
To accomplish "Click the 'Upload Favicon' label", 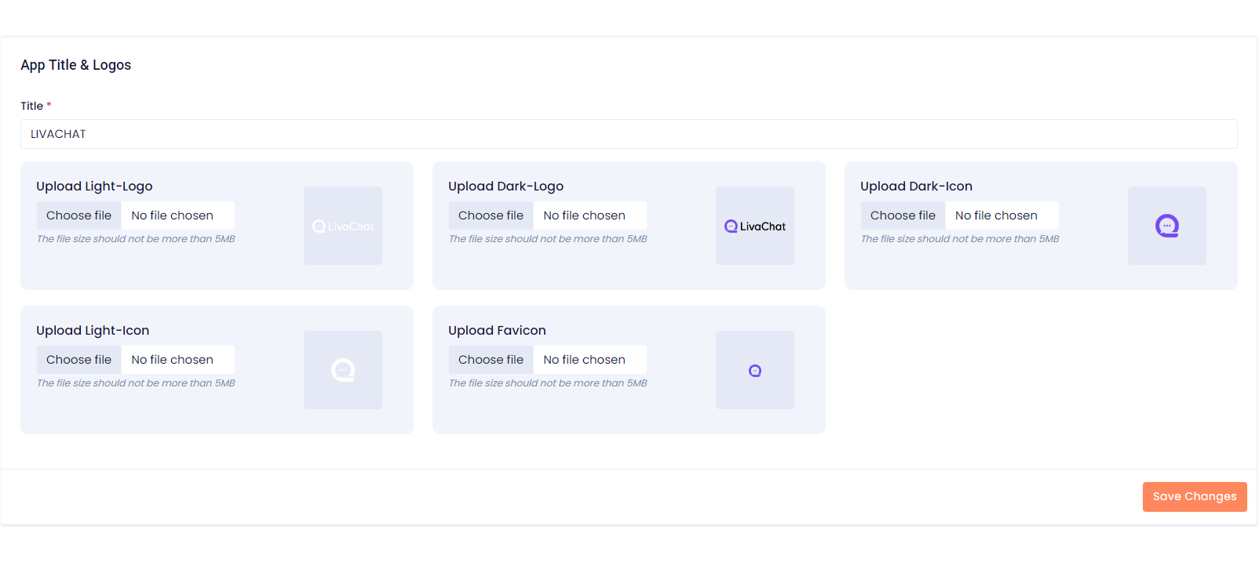I will pyautogui.click(x=497, y=331).
